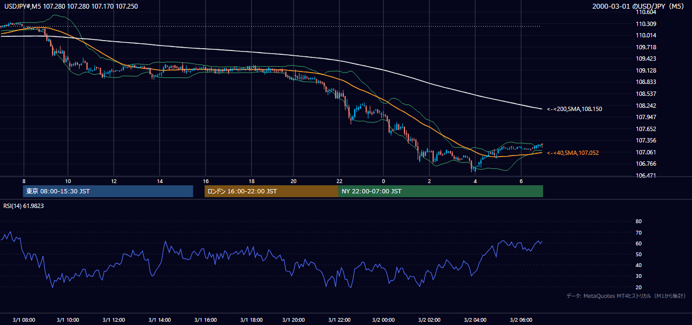Click the 110.014 price axis label
The width and height of the screenshot is (692, 325).
(x=647, y=35)
